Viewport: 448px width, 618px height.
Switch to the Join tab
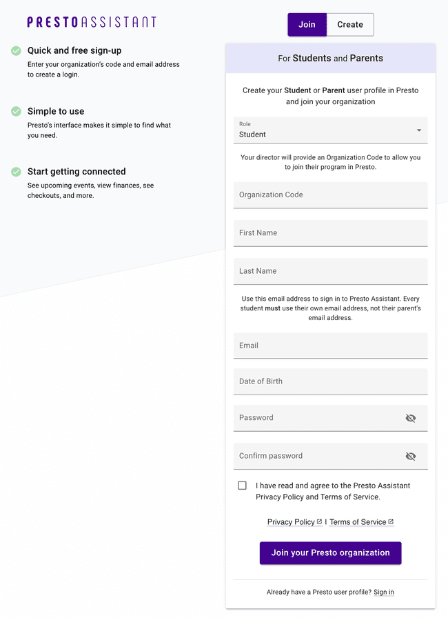click(x=307, y=24)
